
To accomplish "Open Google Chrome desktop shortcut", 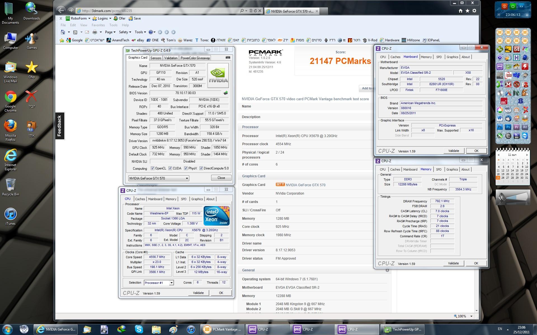I will coord(10,101).
